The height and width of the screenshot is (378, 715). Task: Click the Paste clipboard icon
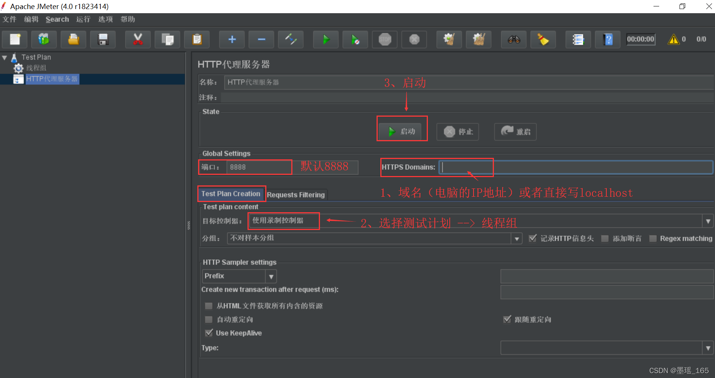(x=197, y=39)
